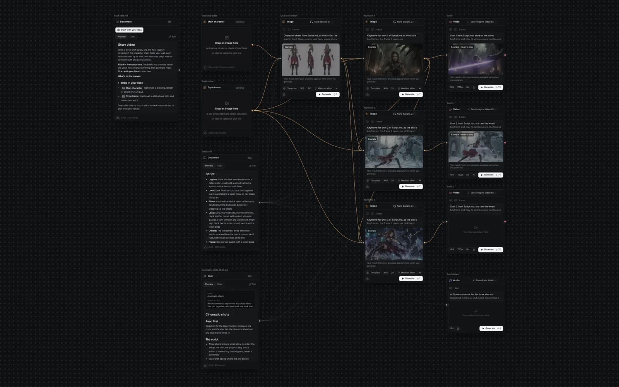Click the document icon in Script.md node header
Screen dimensions: 619x387
pyautogui.click(x=205, y=158)
